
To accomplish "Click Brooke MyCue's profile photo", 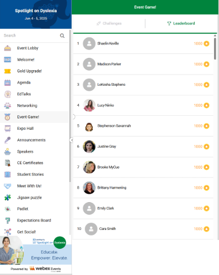I will (89, 167).
